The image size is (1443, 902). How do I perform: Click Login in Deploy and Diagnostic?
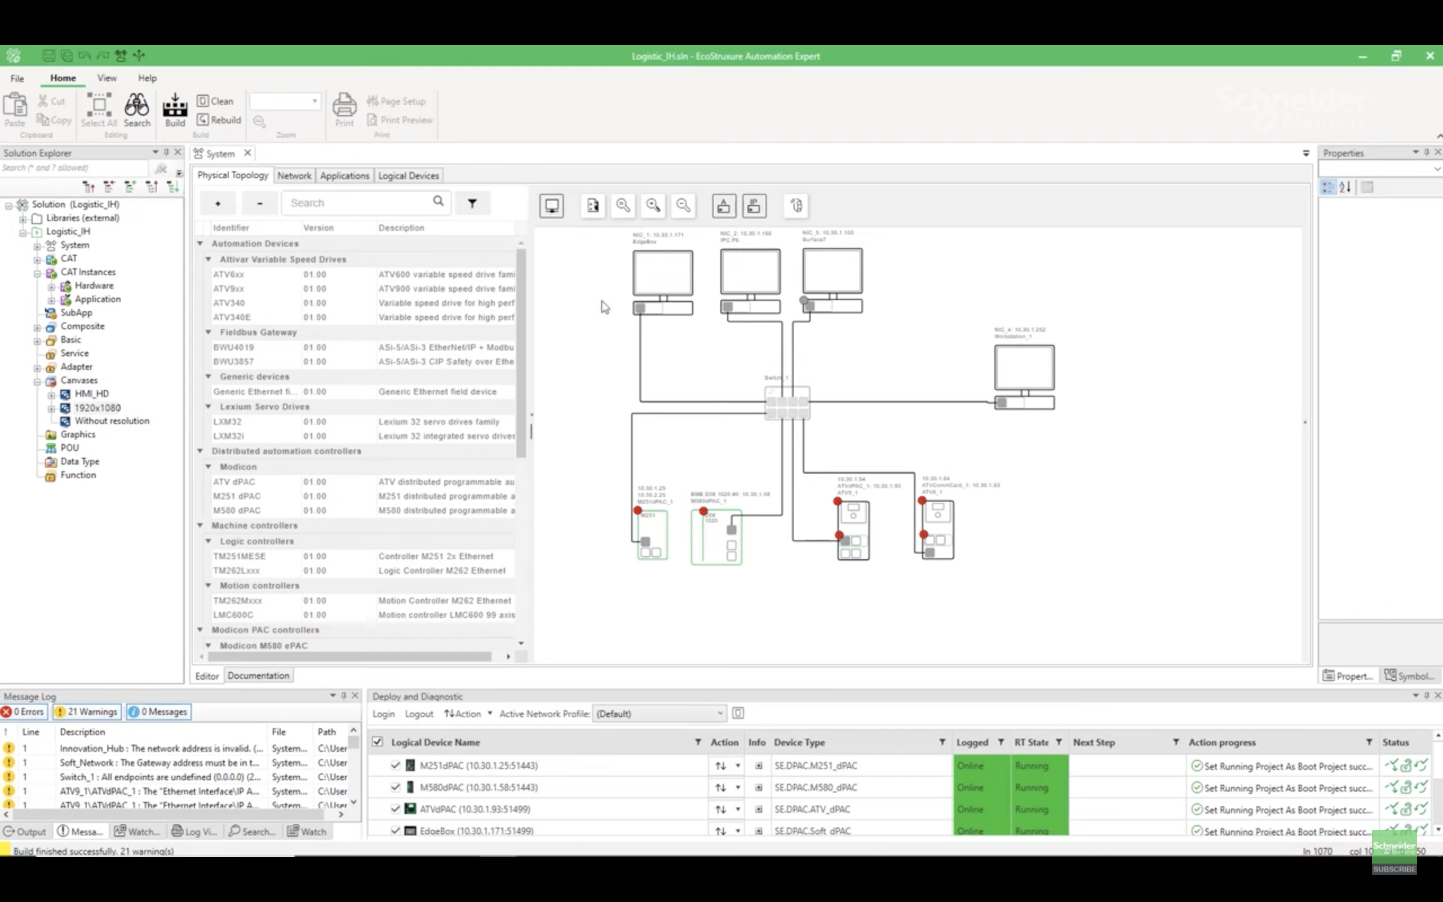click(x=383, y=714)
